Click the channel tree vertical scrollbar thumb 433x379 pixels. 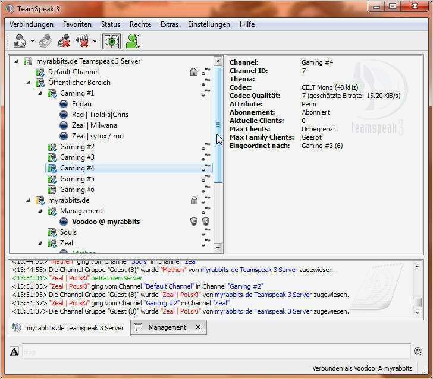click(x=218, y=125)
